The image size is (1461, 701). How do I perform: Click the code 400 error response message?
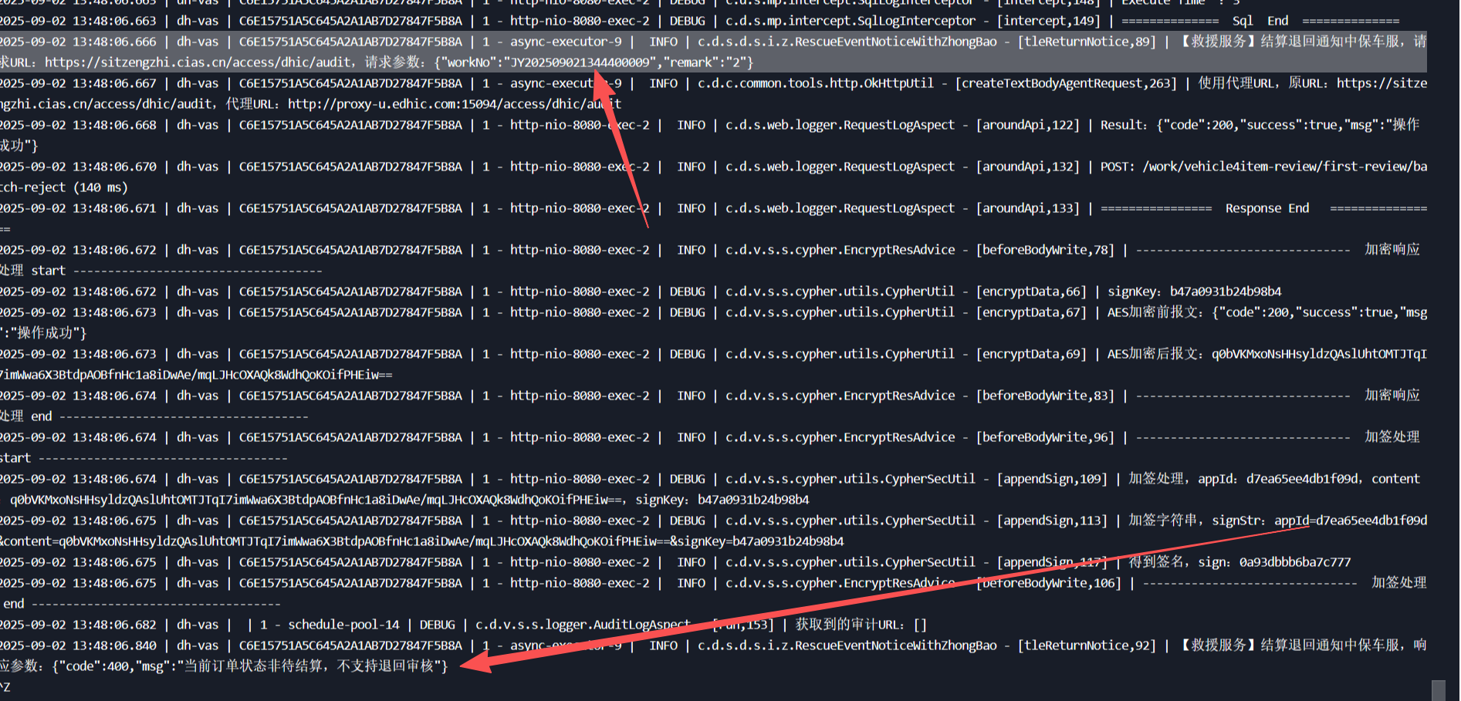pos(249,666)
